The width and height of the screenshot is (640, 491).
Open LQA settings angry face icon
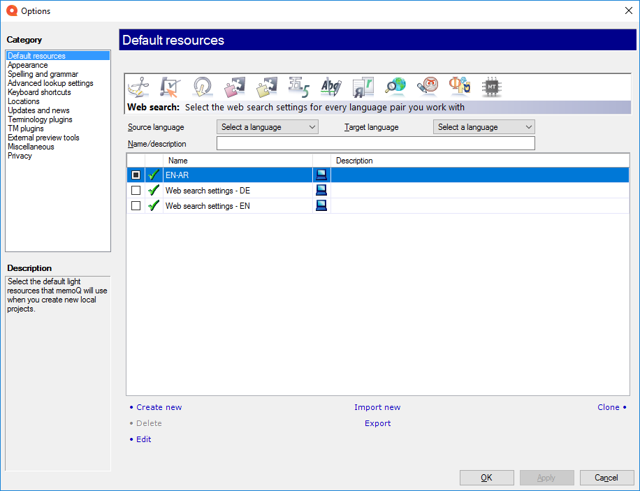click(x=427, y=87)
